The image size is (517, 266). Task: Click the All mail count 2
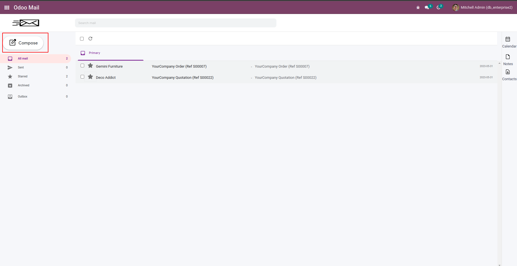[67, 59]
